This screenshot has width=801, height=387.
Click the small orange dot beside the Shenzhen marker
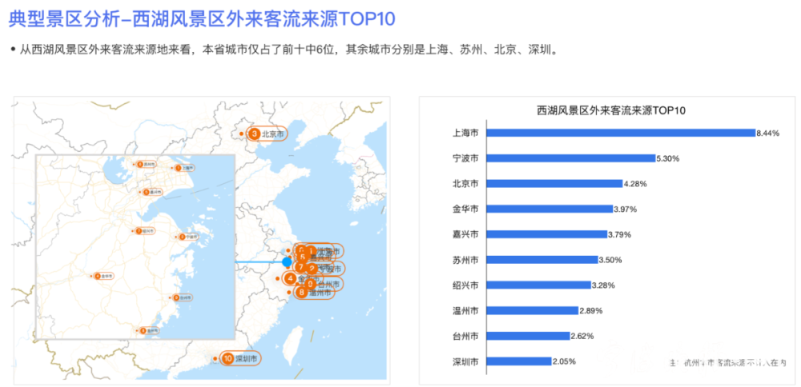215,358
